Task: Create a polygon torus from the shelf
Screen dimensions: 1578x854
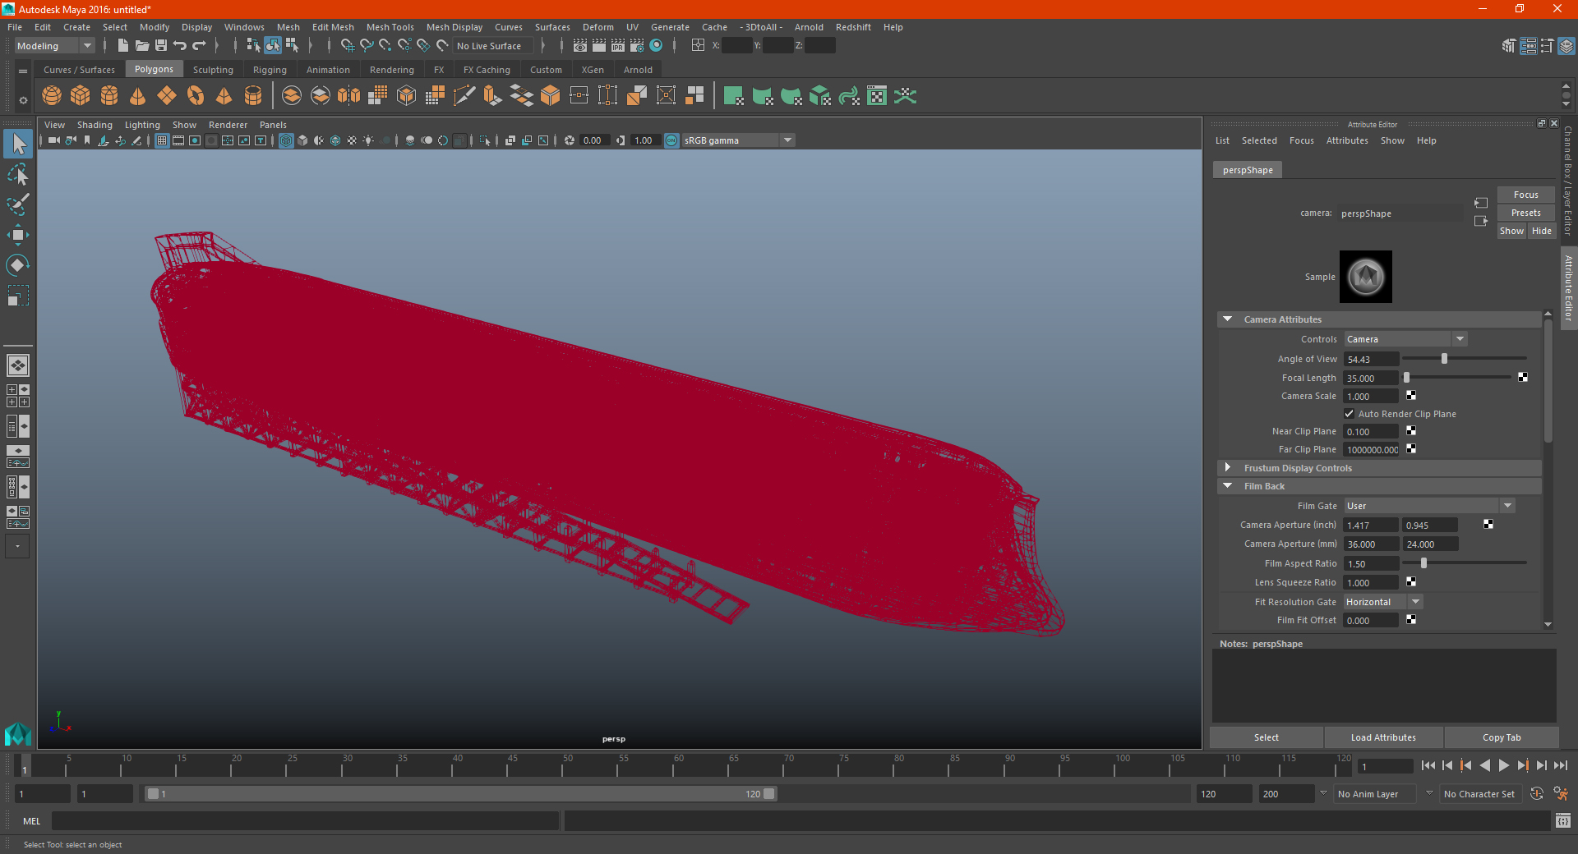Action: (x=196, y=96)
